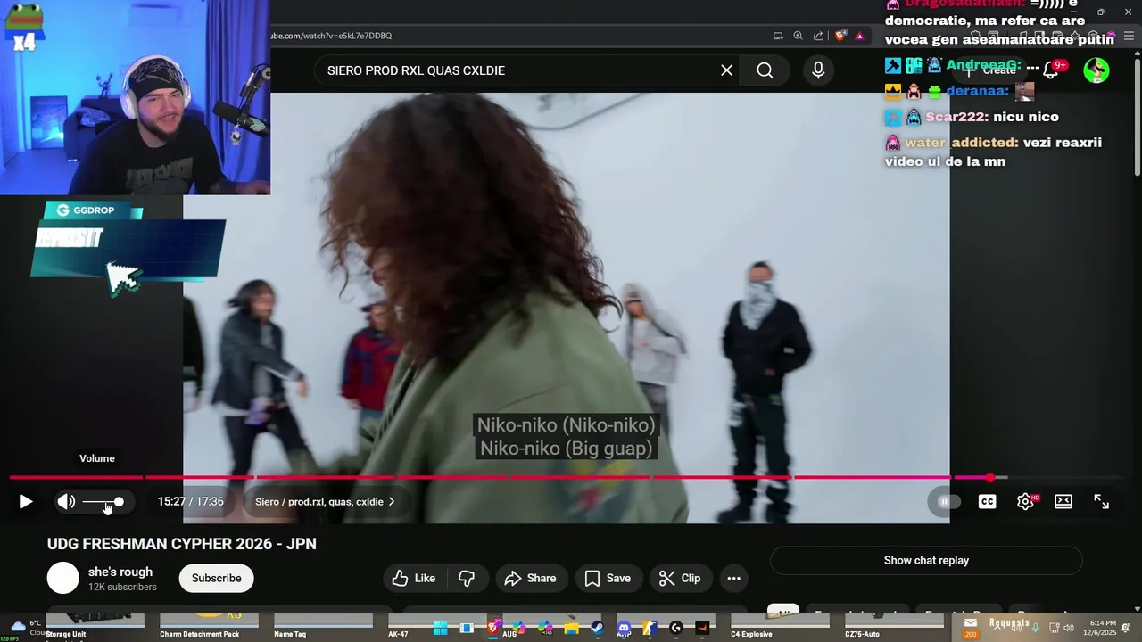Open Brave Shields lion icon
The width and height of the screenshot is (1142, 642).
(x=840, y=36)
